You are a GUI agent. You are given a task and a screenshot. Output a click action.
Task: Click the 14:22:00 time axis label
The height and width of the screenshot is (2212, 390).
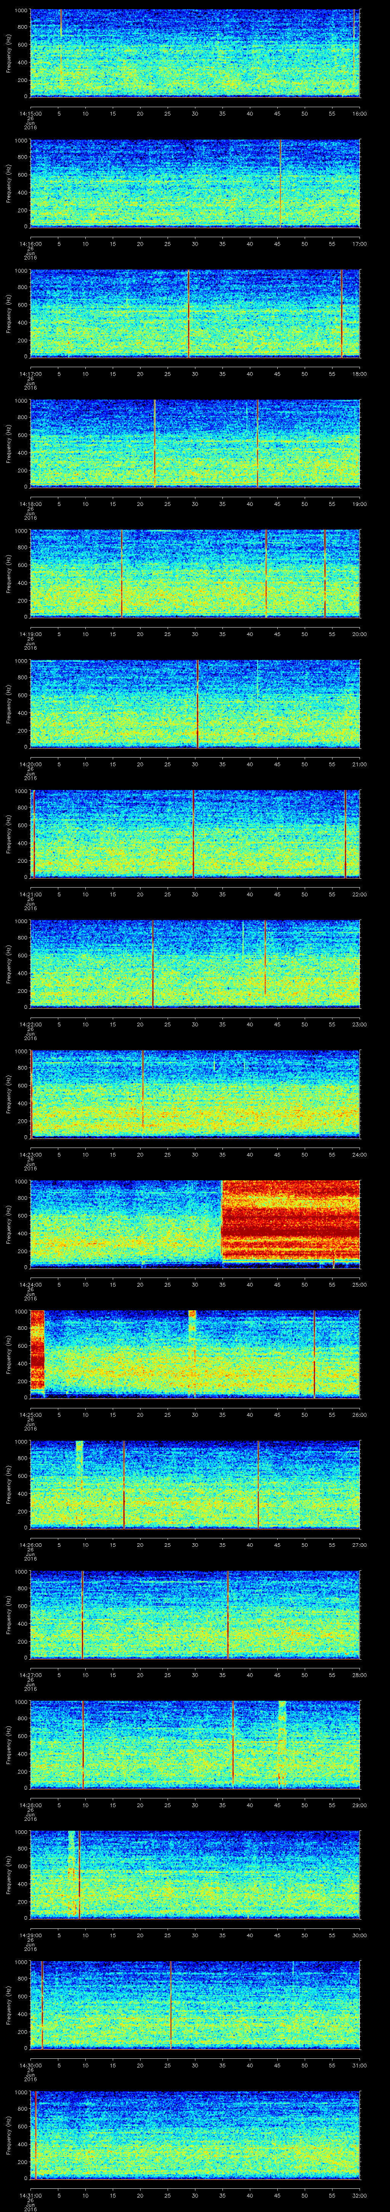click(30, 1024)
